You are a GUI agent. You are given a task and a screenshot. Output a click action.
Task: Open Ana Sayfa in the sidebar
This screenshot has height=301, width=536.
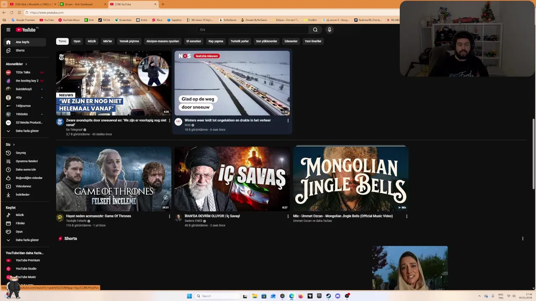(25, 42)
